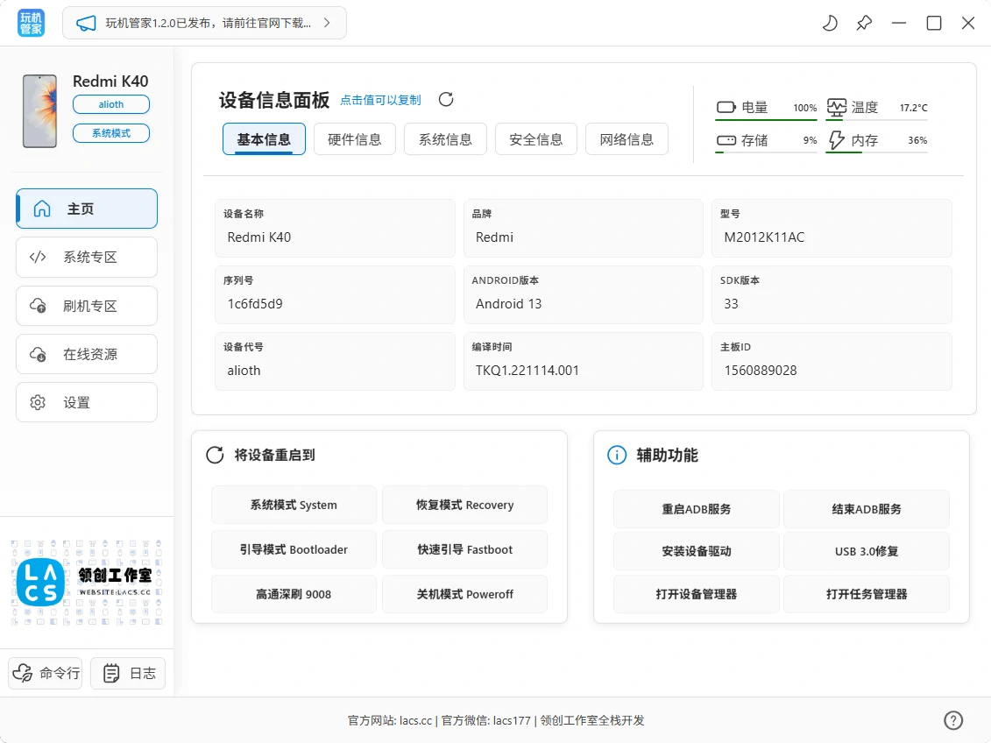Go to 系统专区 in the sidebar
This screenshot has height=743, width=991.
click(86, 257)
